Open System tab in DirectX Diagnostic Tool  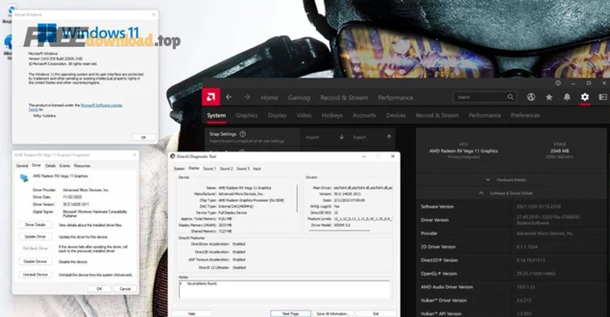[x=179, y=169]
